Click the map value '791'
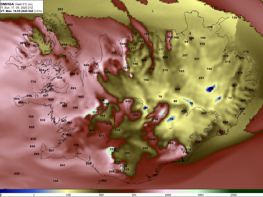 click(x=146, y=34)
